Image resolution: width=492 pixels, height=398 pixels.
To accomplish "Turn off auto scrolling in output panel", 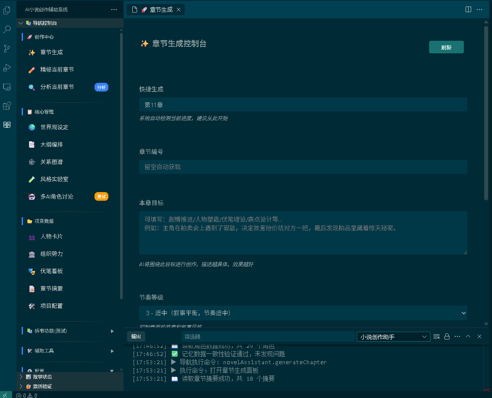I will tap(437, 336).
